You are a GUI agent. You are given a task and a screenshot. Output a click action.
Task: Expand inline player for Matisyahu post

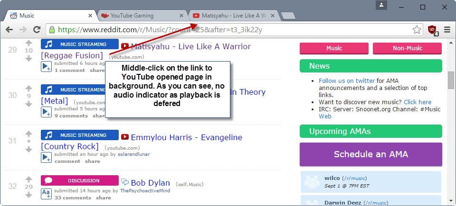click(46, 66)
